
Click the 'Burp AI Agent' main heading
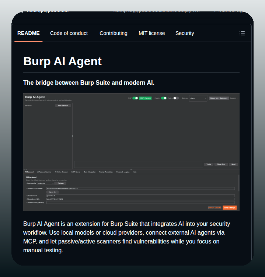coord(62,61)
